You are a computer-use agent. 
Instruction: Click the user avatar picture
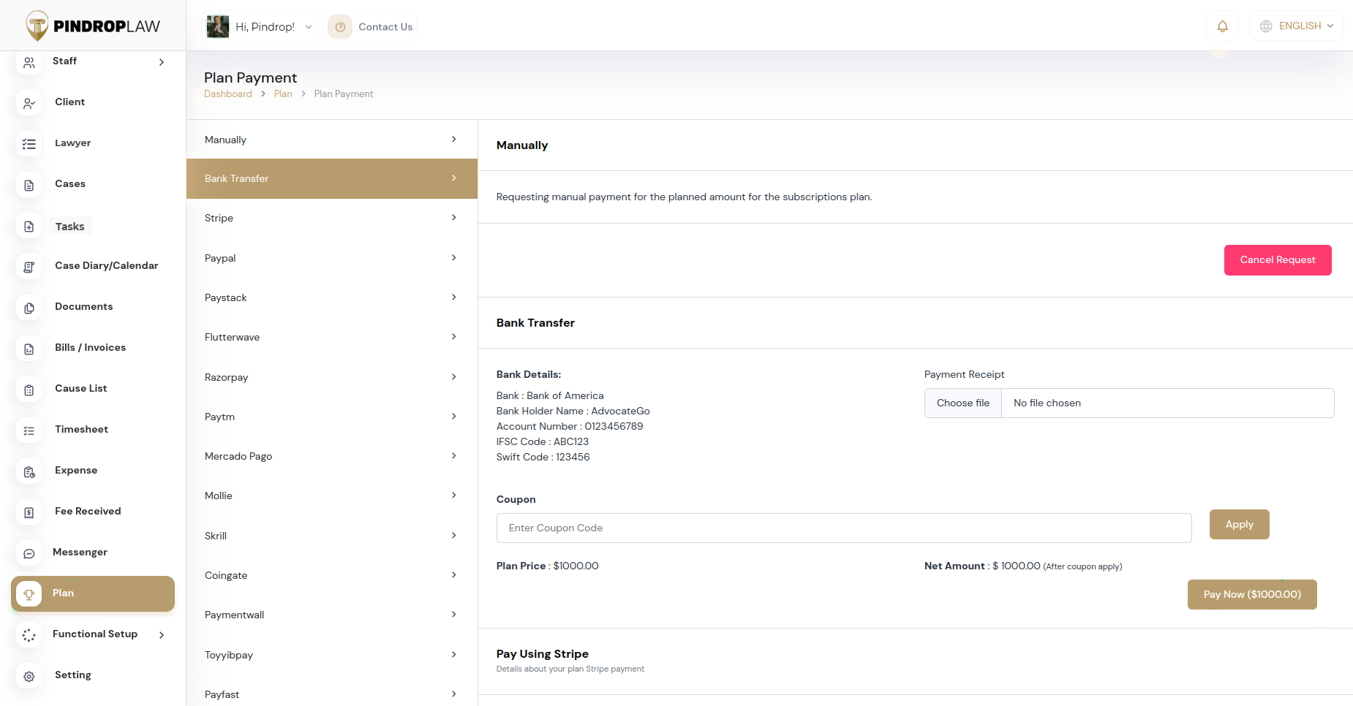[x=218, y=26]
